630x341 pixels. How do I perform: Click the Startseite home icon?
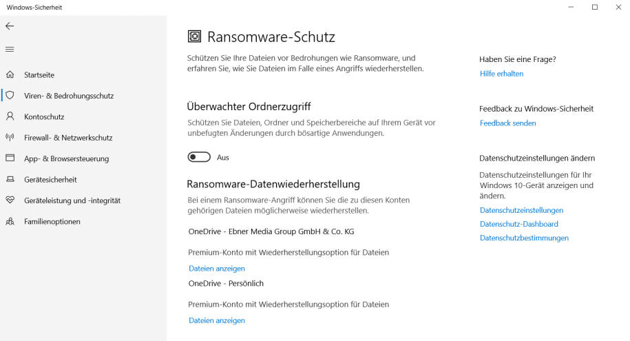pyautogui.click(x=10, y=74)
